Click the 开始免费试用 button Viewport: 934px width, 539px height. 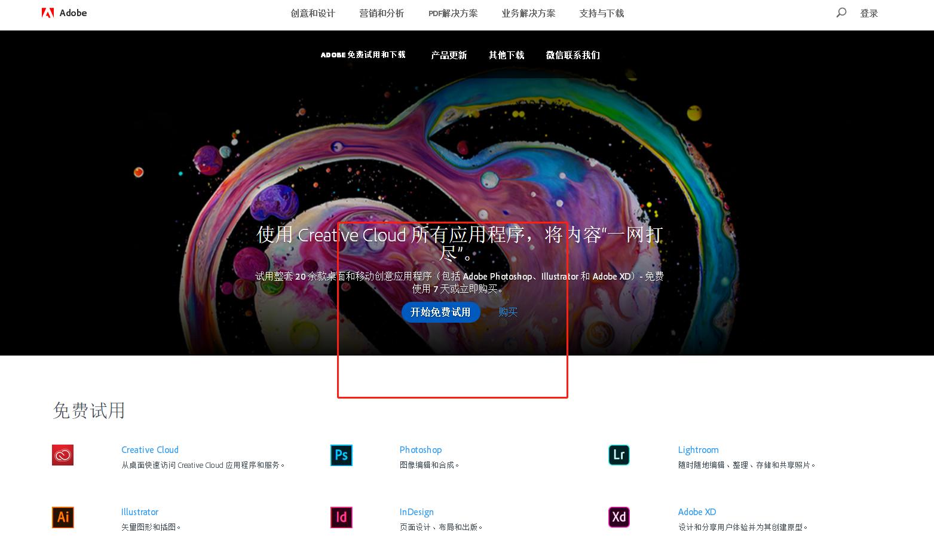coord(440,311)
